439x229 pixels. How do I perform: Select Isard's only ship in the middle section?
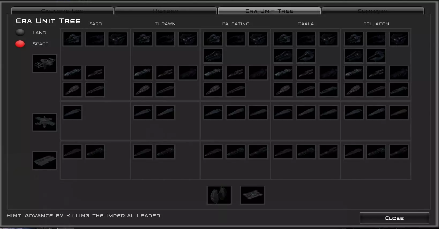[x=72, y=112]
